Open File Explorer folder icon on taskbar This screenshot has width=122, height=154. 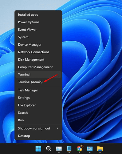click(x=100, y=149)
